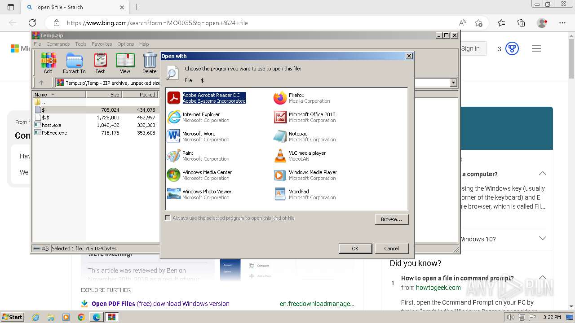Click WinRAR Extract To toolbar icon
575x323 pixels.
(74, 63)
